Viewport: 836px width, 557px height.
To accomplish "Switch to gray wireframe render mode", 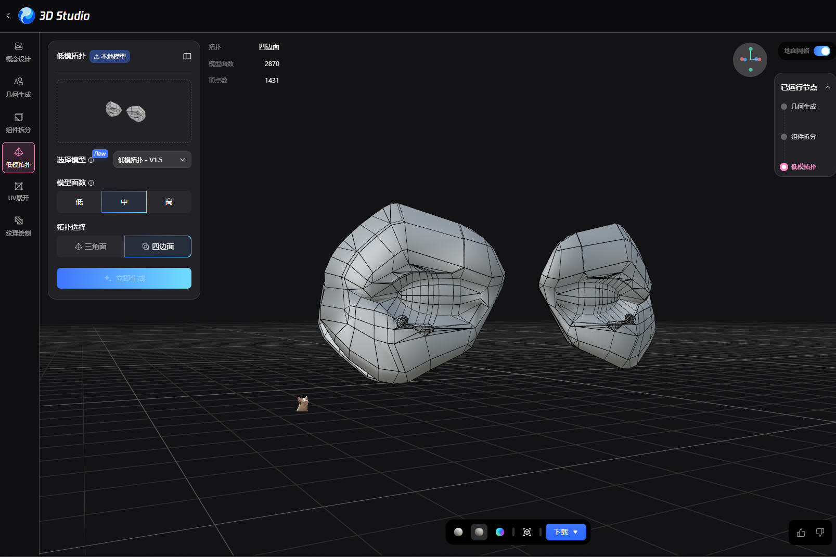I will coord(479,532).
